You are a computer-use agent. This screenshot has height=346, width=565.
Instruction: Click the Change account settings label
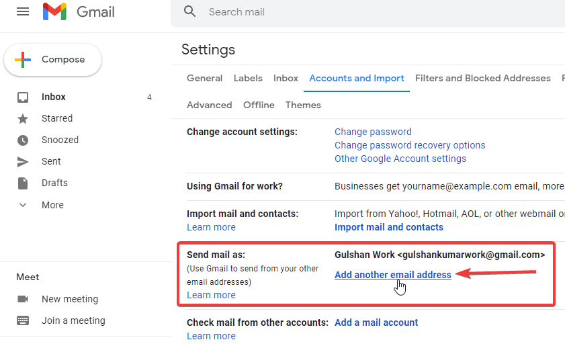coord(242,132)
